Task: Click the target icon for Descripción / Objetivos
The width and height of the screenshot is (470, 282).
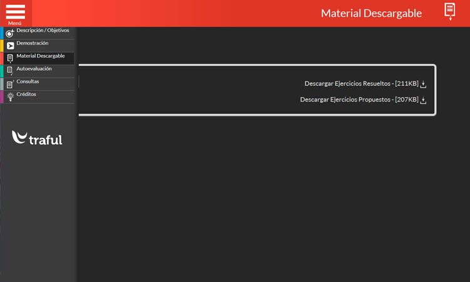Action: coord(10,33)
